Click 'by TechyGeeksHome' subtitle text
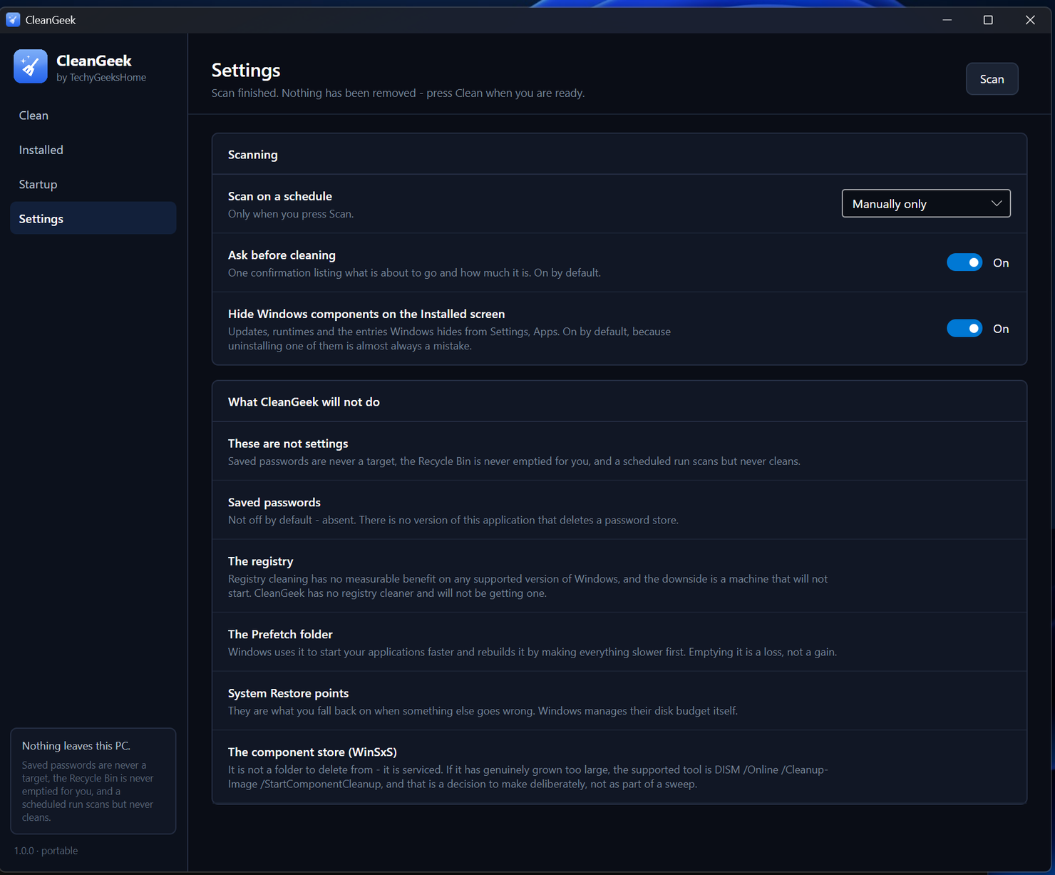 click(x=101, y=78)
